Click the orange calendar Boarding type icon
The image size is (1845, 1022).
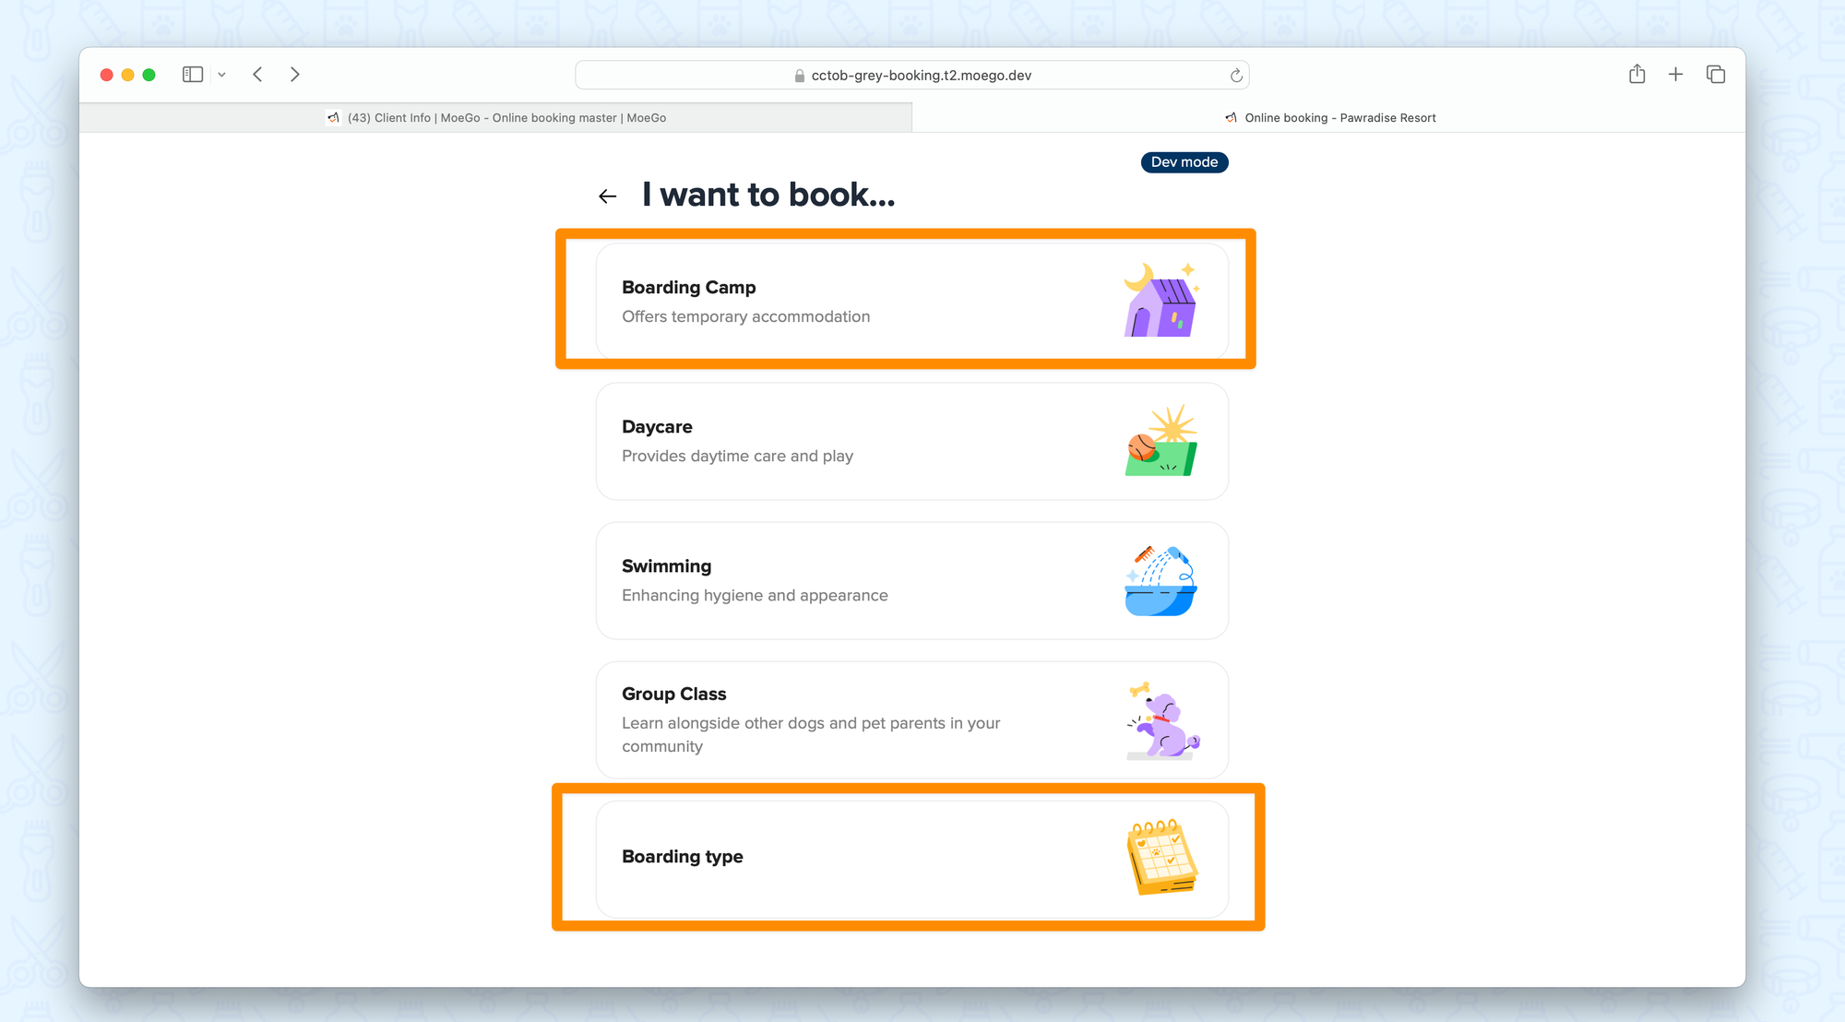click(1161, 857)
